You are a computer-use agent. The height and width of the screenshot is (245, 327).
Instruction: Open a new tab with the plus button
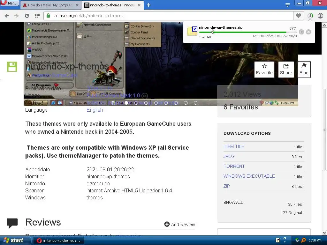(x=148, y=5)
